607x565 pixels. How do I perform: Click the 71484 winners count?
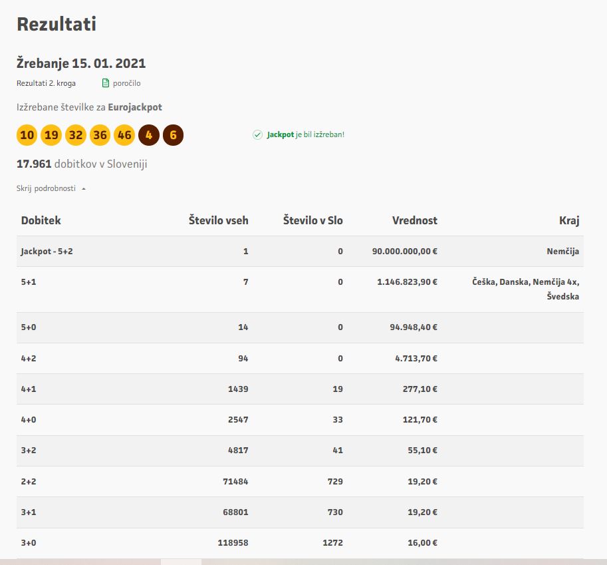pos(235,481)
